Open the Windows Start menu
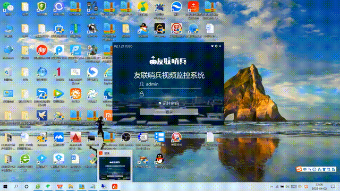Viewport: 340px width, 191px height. point(5,186)
